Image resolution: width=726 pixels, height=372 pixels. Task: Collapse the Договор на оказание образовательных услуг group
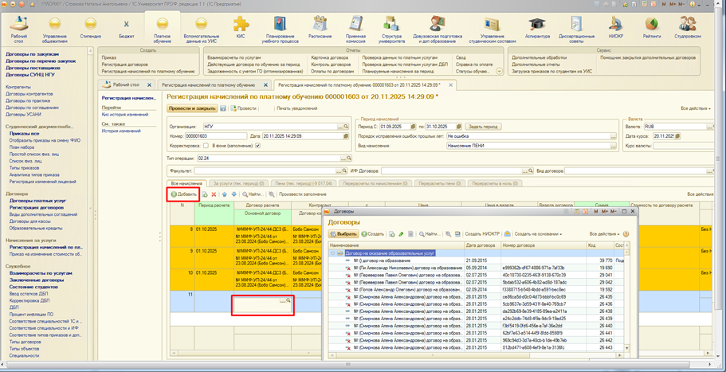(332, 253)
